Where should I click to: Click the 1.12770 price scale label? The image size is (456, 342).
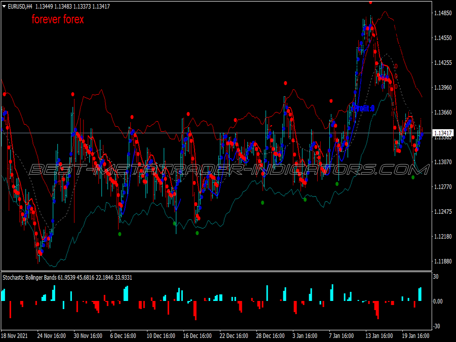[443, 186]
